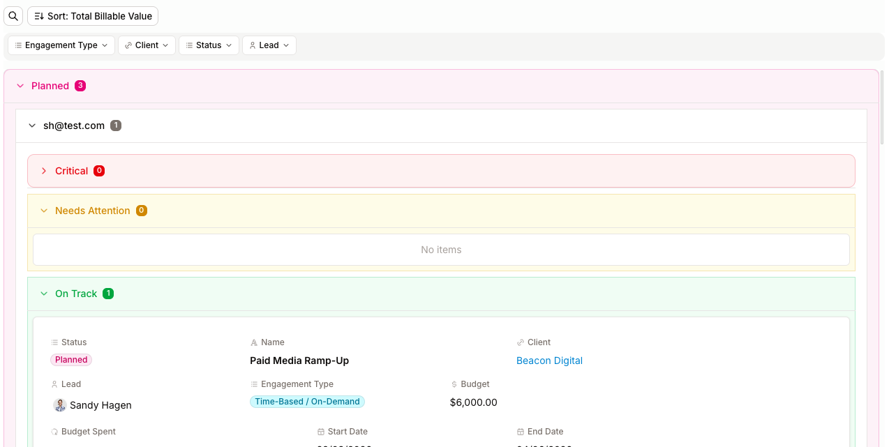Collapse the Planned group
The width and height of the screenshot is (889, 447).
(x=20, y=86)
